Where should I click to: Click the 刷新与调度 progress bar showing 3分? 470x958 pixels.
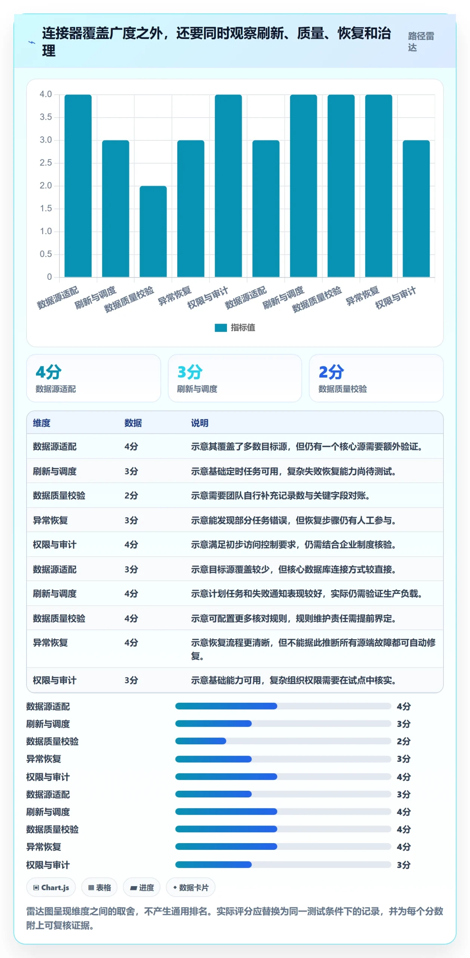point(283,724)
